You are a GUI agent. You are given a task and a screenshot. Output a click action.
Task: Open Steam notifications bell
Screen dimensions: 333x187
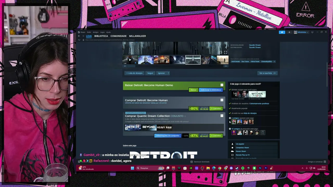pyautogui.click(x=289, y=32)
